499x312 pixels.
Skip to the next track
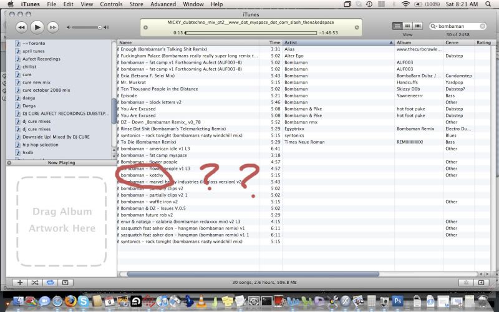[x=53, y=27]
